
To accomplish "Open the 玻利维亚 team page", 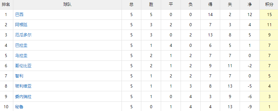I will 23,86.
